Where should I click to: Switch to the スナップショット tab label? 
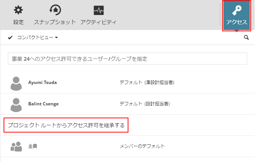55,22
